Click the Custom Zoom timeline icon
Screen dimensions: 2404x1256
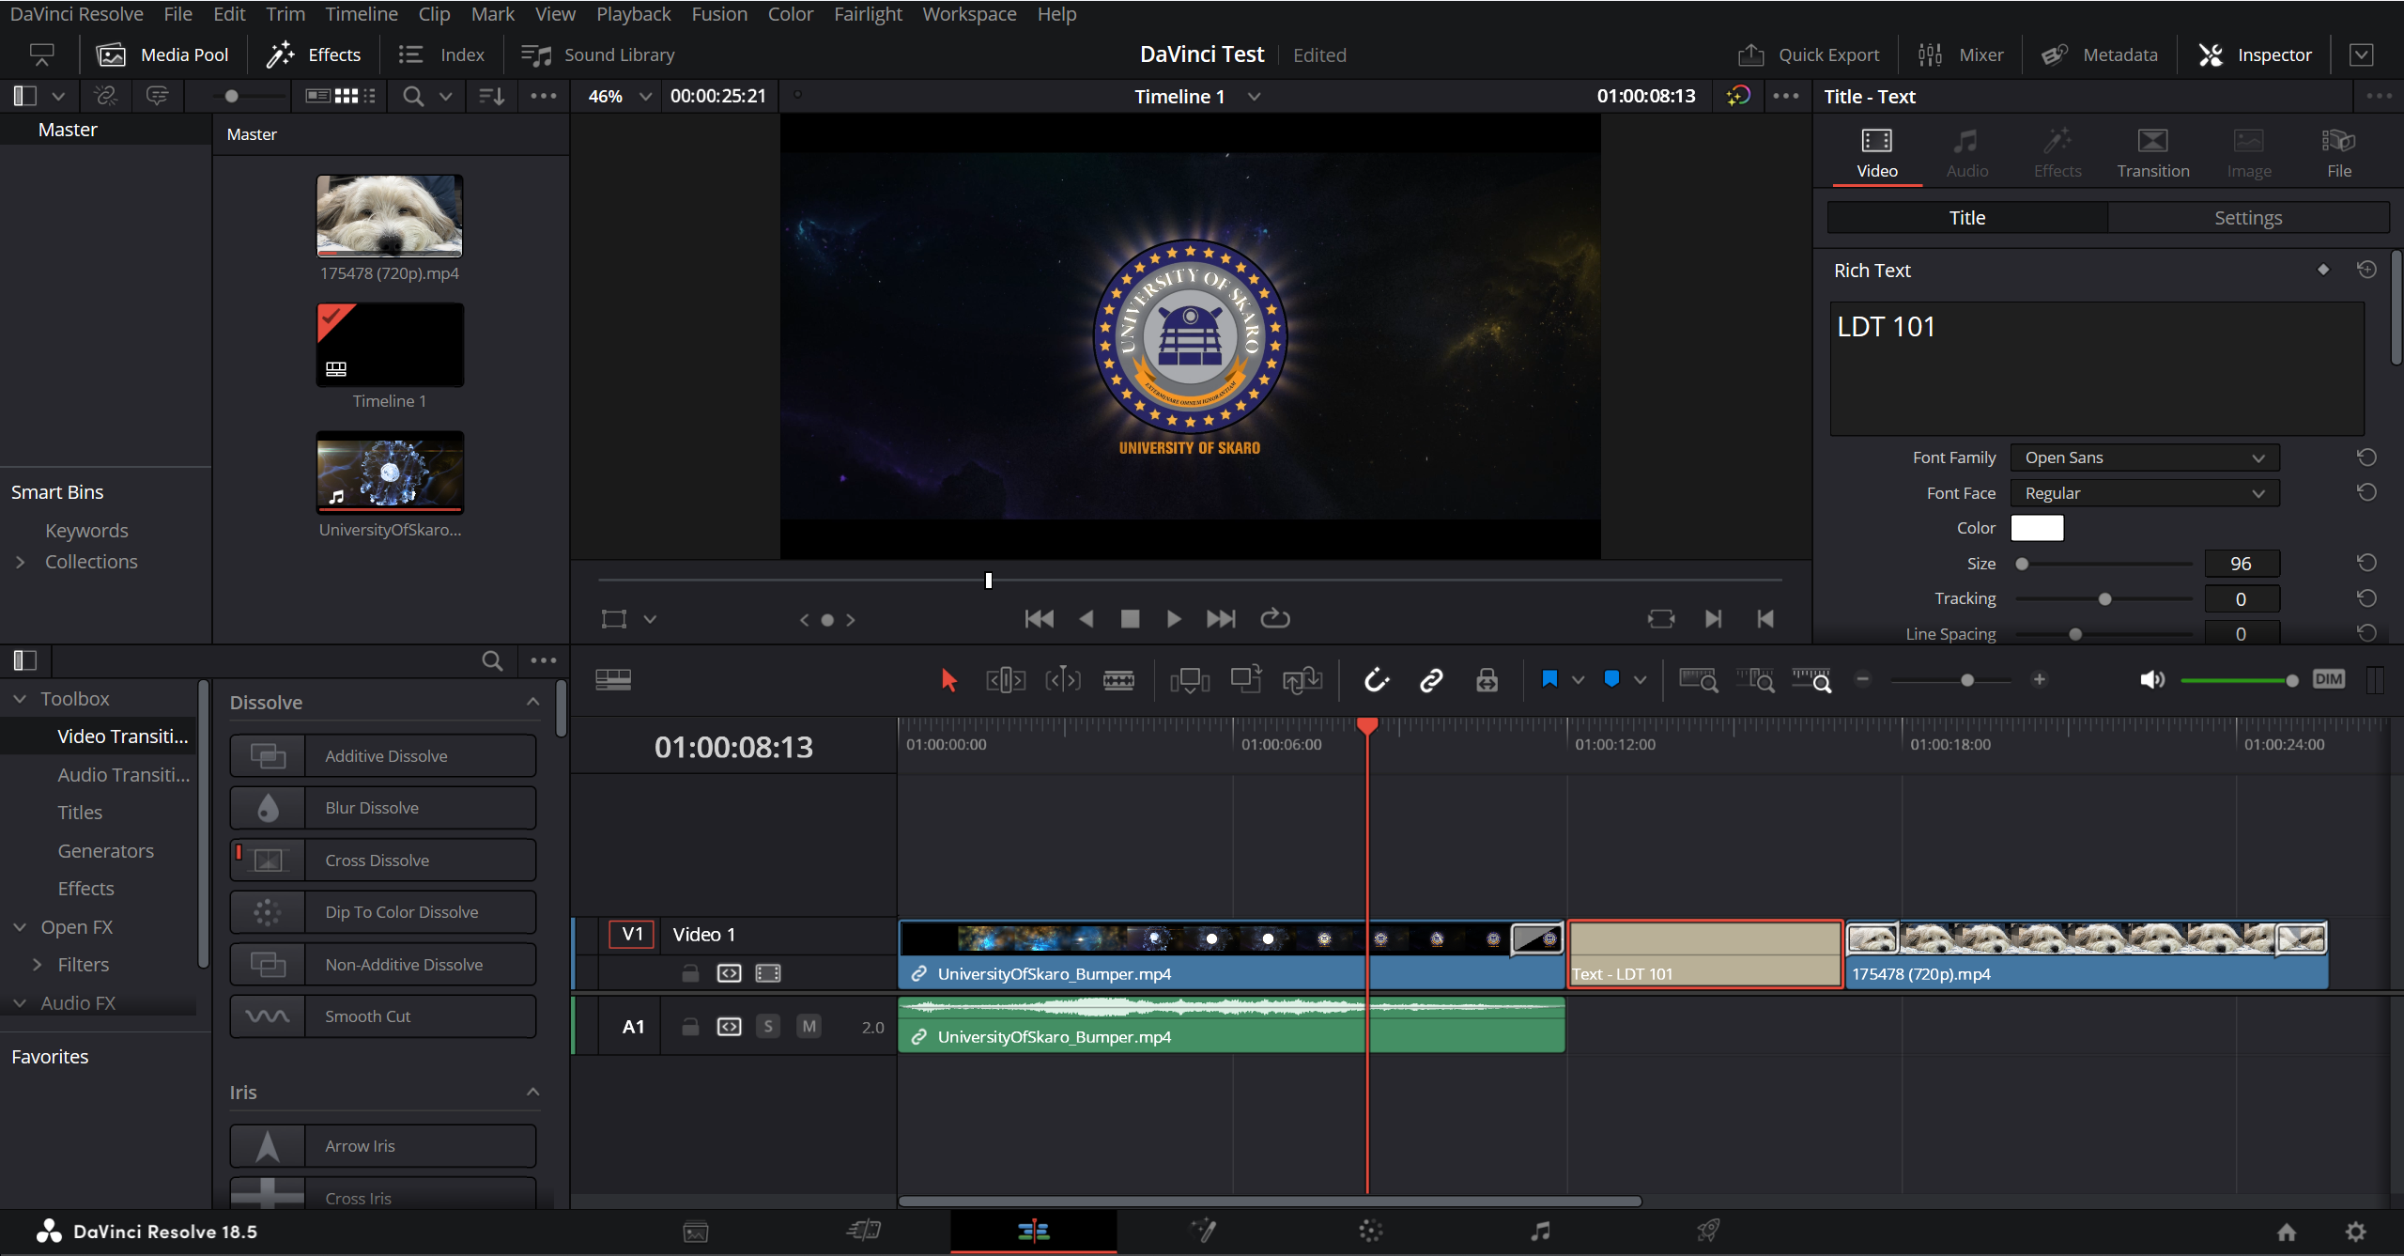coord(1811,680)
